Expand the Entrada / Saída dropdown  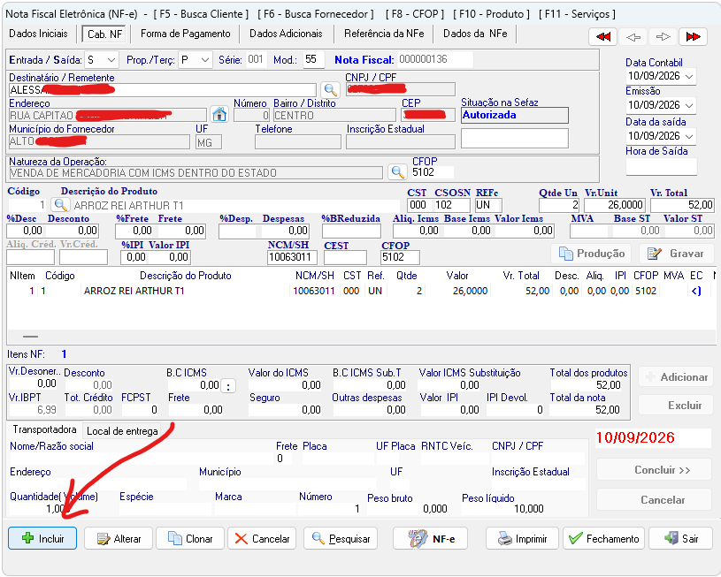tap(111, 60)
